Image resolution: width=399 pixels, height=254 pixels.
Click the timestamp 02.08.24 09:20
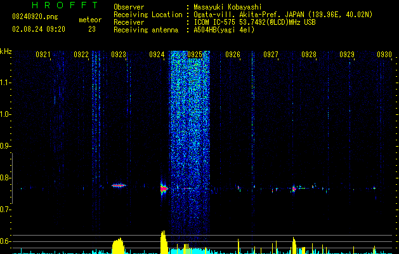(x=39, y=29)
